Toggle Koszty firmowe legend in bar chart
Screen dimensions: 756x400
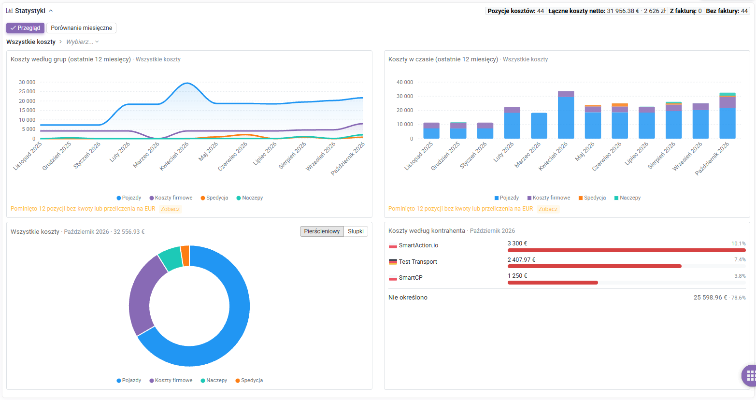[x=549, y=198]
